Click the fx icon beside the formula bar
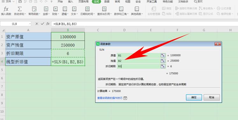Image resolution: width=238 pixels, height=120 pixels. pyautogui.click(x=48, y=24)
